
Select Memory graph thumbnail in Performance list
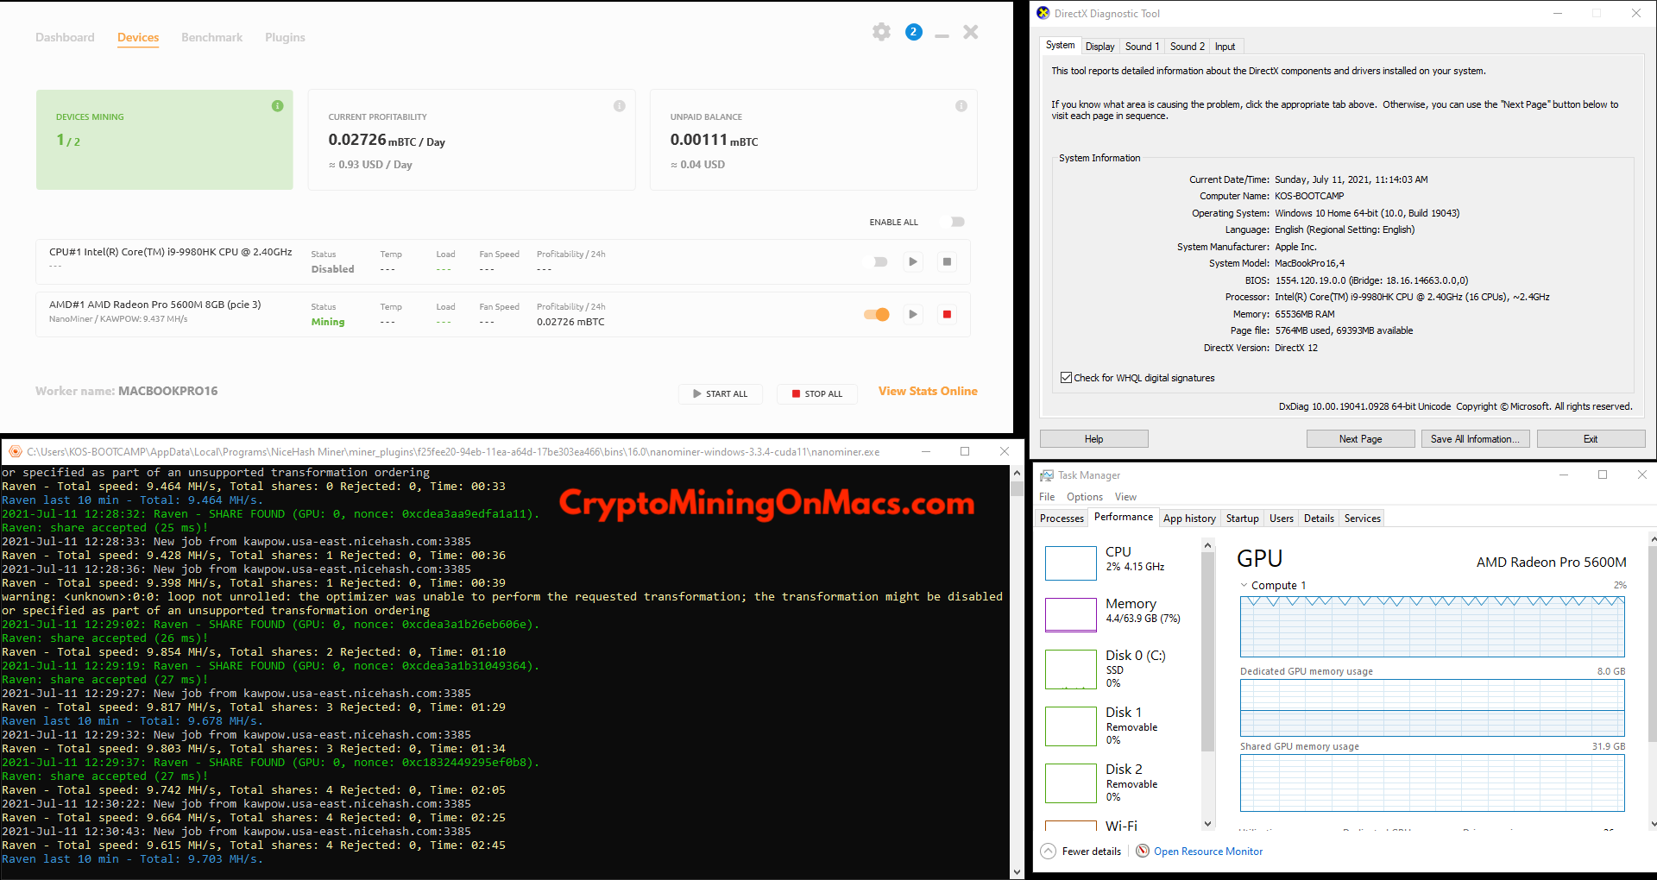point(1071,615)
